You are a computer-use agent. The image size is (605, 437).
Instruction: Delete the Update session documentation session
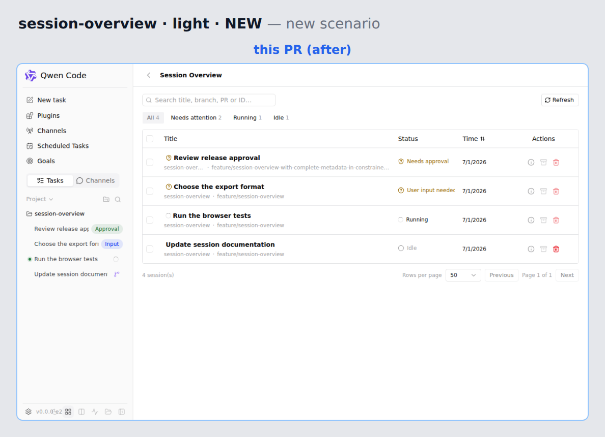point(556,248)
